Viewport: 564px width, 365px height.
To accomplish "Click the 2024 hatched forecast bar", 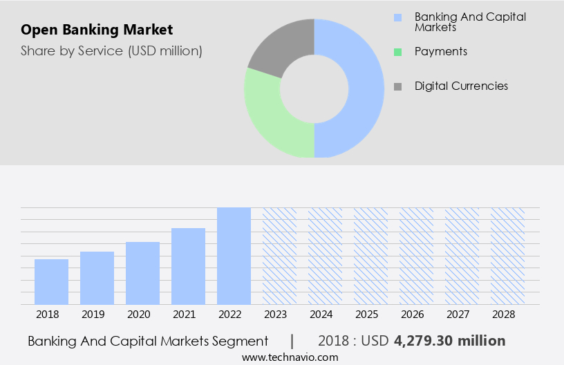I will [x=325, y=256].
